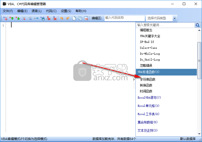
Task: Expand the ExcelVBA语句(7) category
Action: pos(149,98)
